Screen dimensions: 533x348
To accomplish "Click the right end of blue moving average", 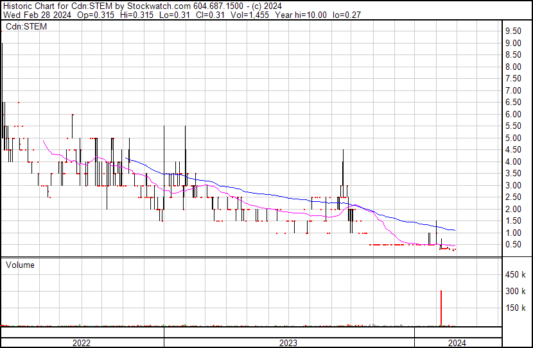I will click(455, 229).
